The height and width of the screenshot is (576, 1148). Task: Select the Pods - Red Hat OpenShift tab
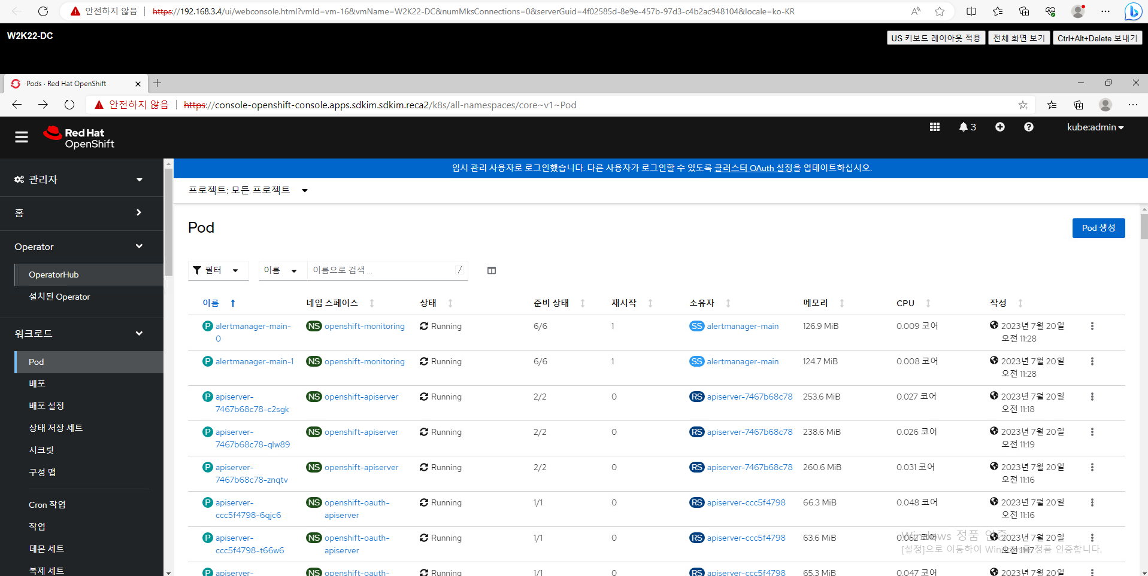[75, 84]
